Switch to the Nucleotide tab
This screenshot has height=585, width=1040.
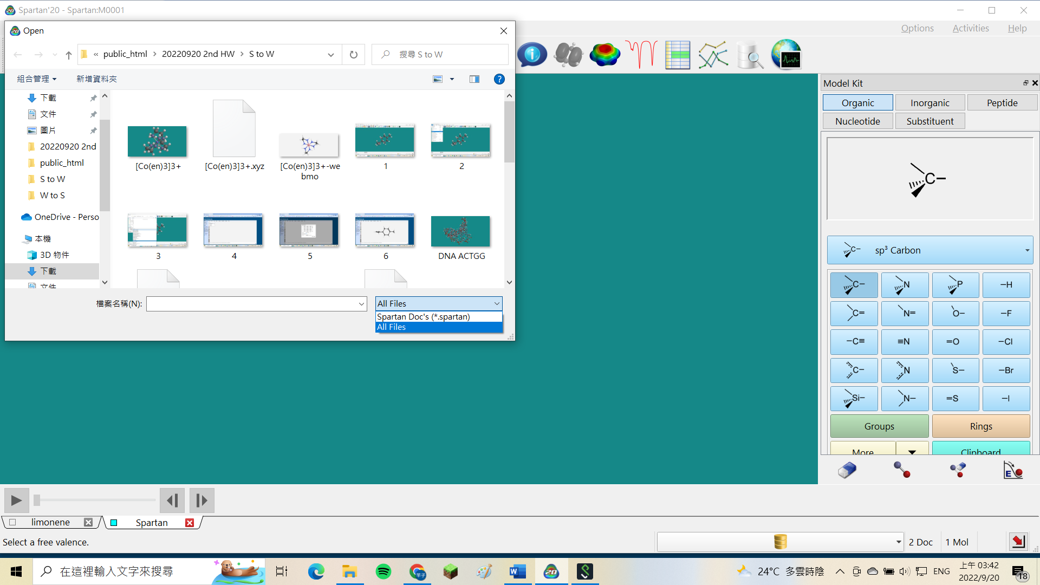click(x=857, y=121)
